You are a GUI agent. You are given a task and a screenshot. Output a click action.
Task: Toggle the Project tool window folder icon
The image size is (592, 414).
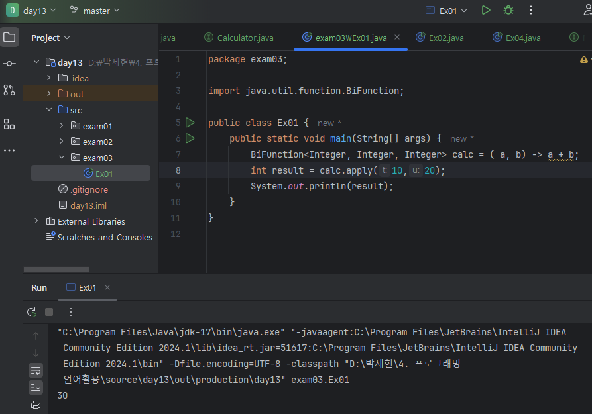(x=9, y=37)
